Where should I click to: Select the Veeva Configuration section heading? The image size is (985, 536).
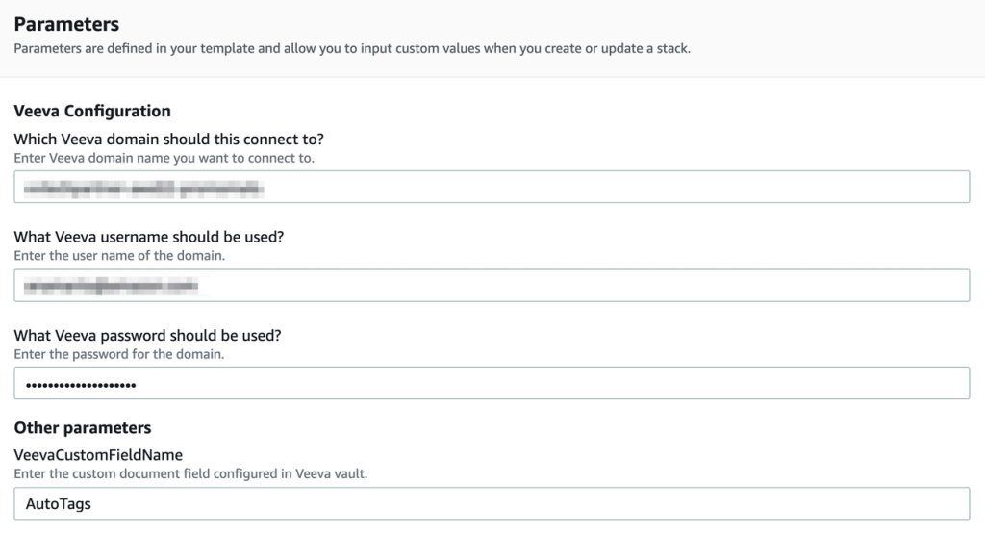[x=92, y=111]
